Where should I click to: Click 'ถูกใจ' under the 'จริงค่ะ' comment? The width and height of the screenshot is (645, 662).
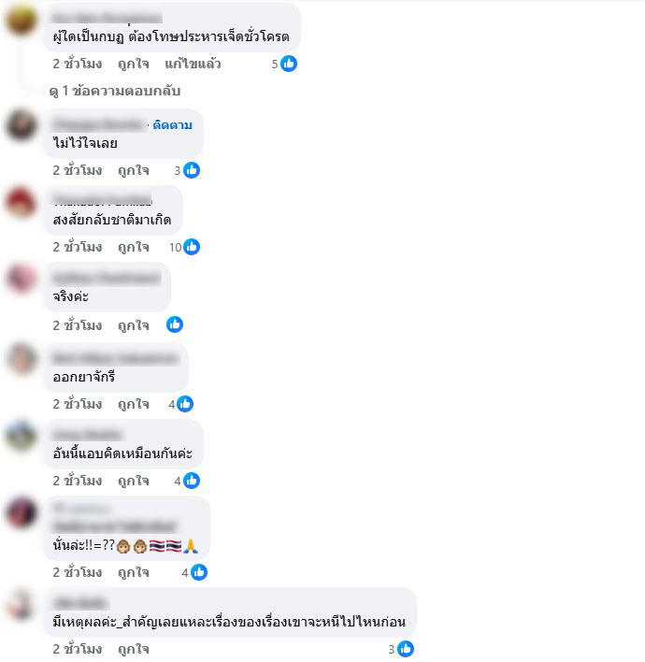[x=134, y=325]
